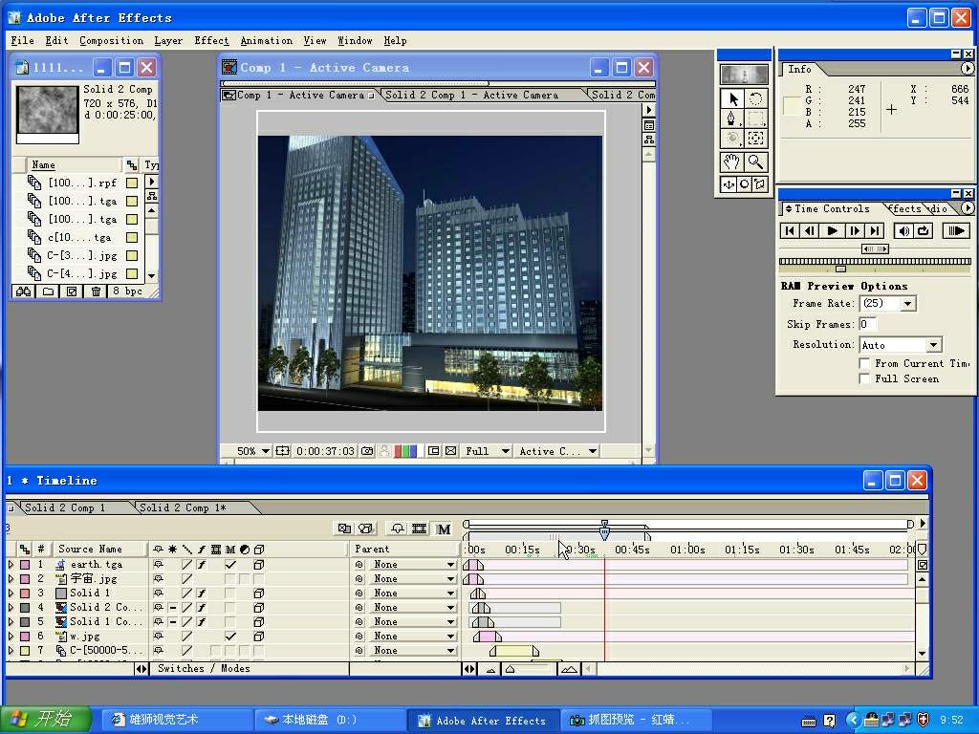Choose the Rotation tool
The height and width of the screenshot is (734, 979).
(755, 98)
